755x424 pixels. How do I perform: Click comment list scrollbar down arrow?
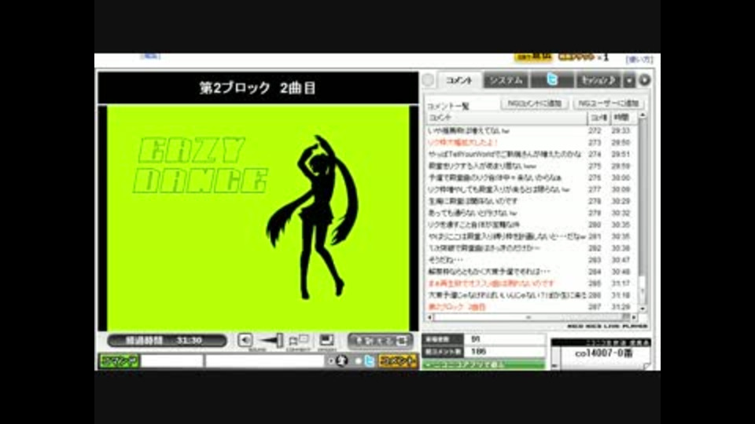pos(643,309)
